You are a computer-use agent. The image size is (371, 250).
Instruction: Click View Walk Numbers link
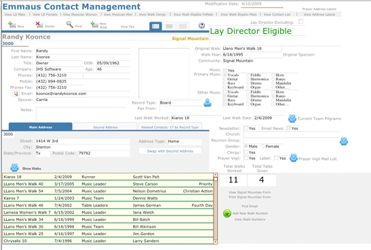coord(250,220)
